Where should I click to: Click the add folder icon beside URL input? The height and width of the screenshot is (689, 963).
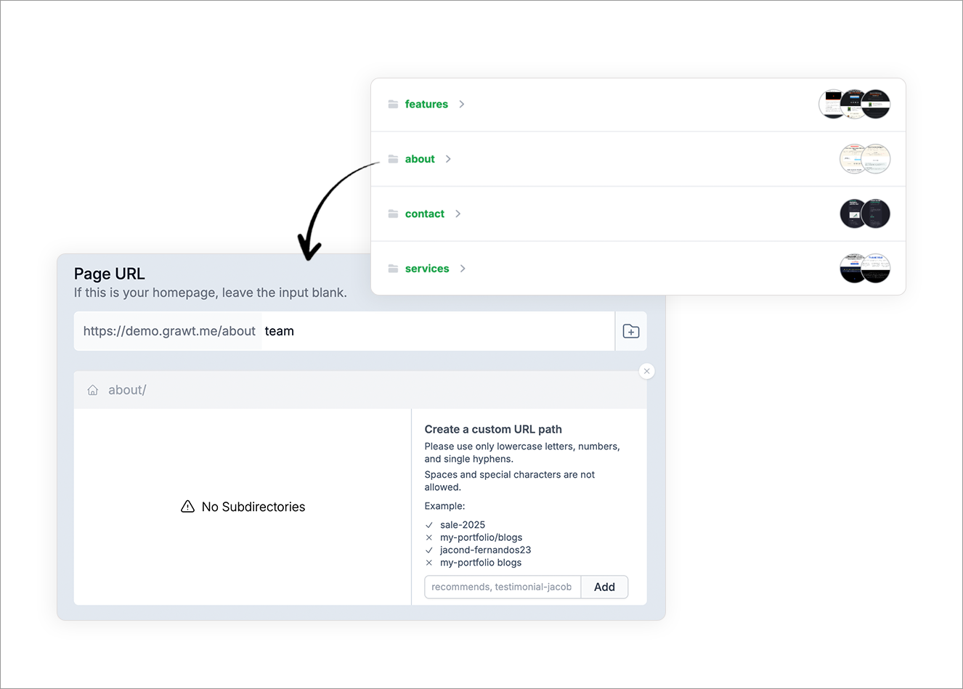pyautogui.click(x=631, y=331)
